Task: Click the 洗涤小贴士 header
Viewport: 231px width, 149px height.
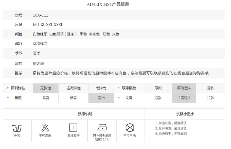Action: click(x=185, y=114)
